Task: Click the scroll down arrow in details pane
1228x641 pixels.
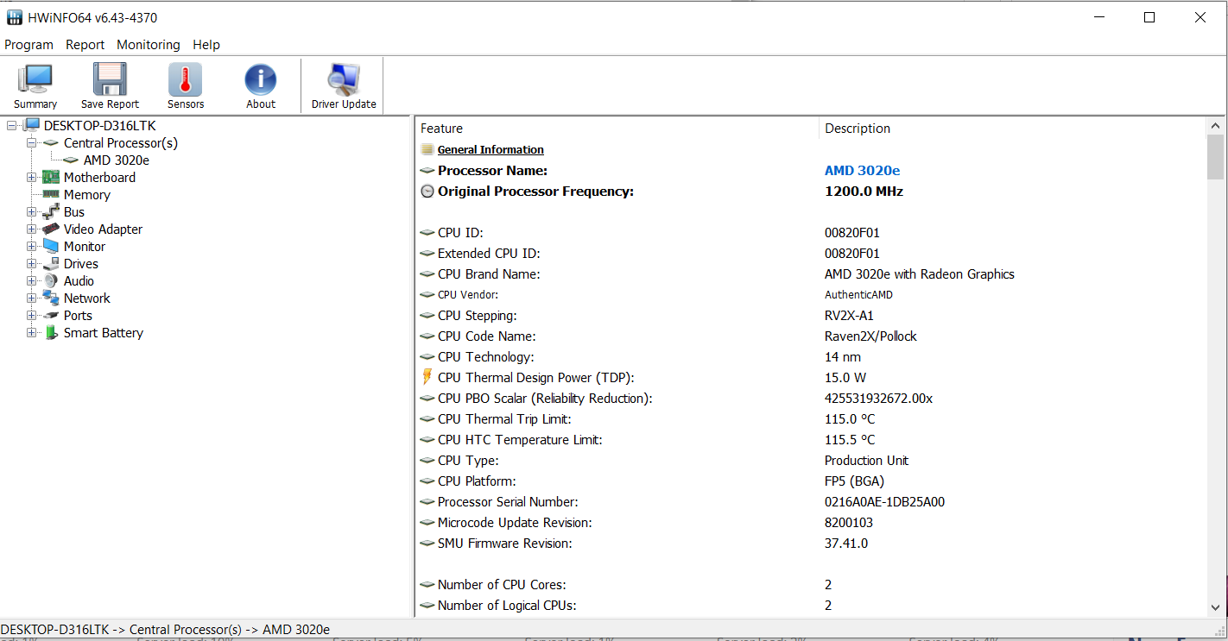Action: click(x=1215, y=607)
